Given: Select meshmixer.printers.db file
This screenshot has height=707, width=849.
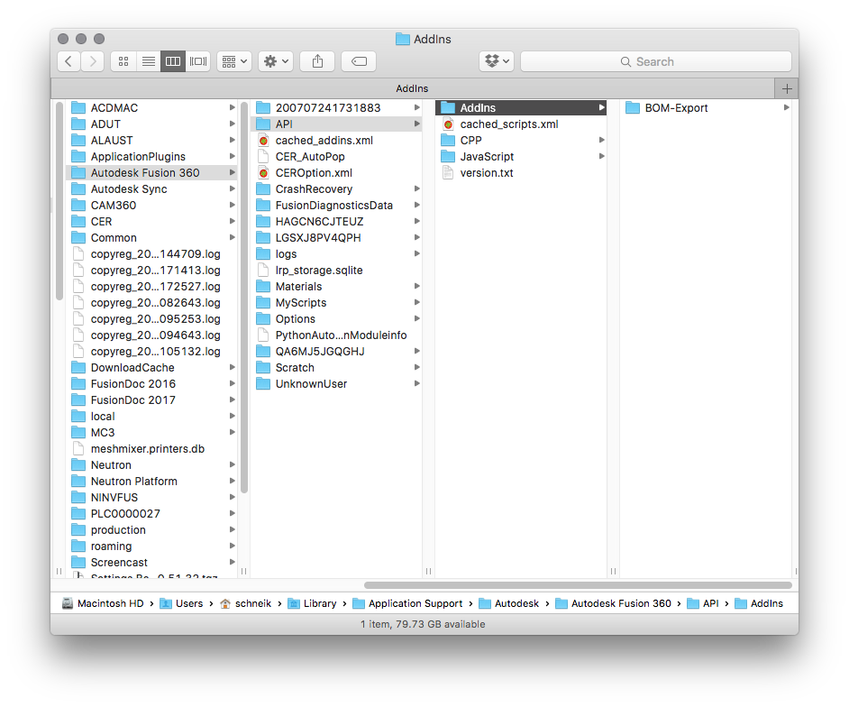Looking at the screenshot, I should [x=151, y=449].
